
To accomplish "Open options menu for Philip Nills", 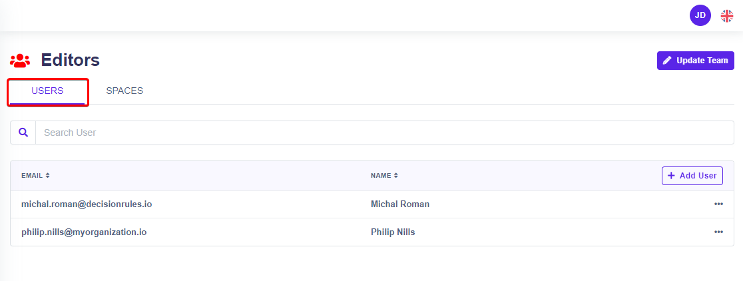I will tap(718, 232).
